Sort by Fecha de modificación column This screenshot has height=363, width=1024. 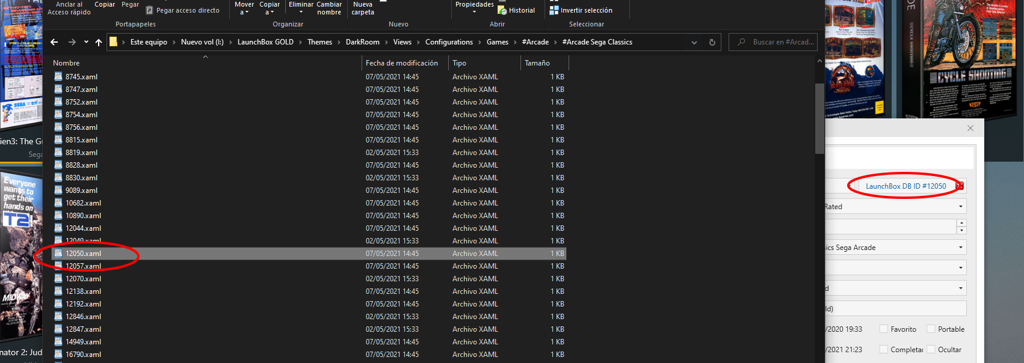pos(402,63)
